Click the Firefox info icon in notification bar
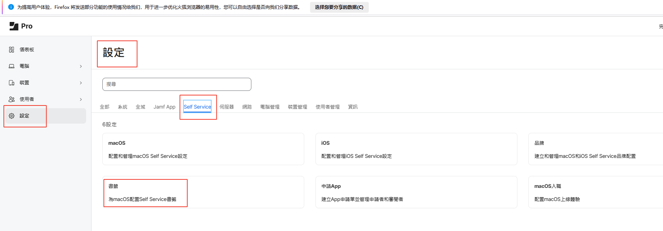663x231 pixels. point(11,7)
